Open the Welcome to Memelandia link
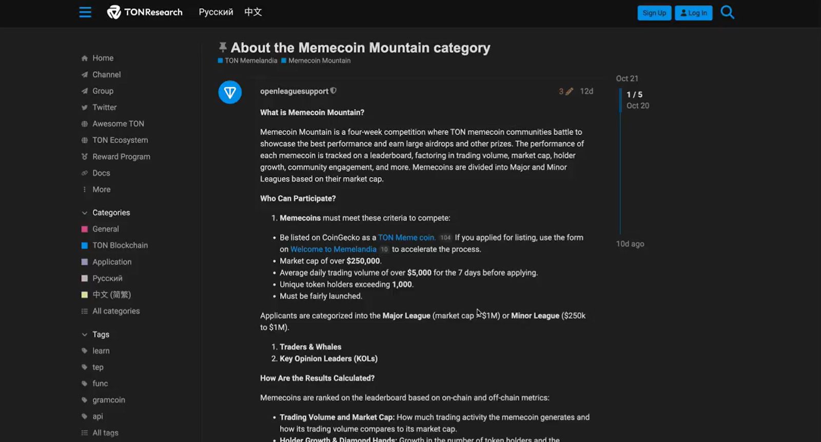 click(334, 249)
